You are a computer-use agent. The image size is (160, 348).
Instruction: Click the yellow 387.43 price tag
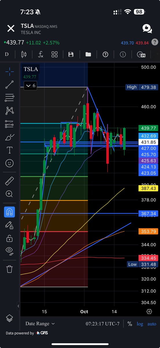[148, 188]
